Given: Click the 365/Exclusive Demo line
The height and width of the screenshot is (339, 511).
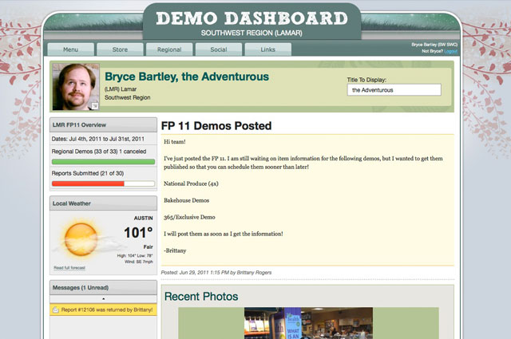Looking at the screenshot, I should coord(189,217).
